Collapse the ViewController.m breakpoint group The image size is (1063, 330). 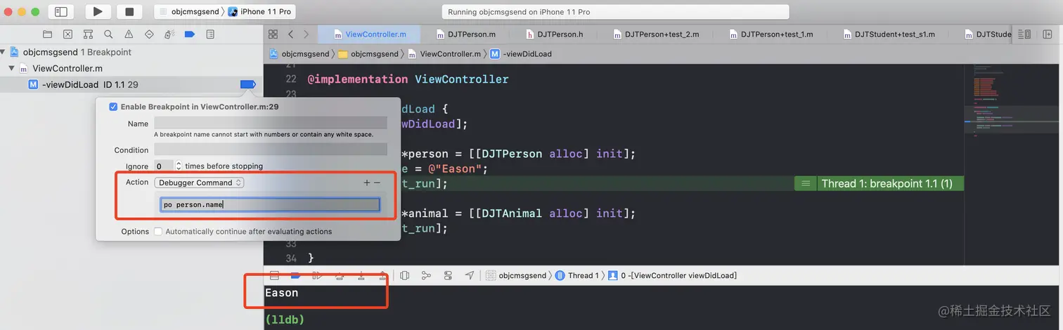tap(12, 68)
